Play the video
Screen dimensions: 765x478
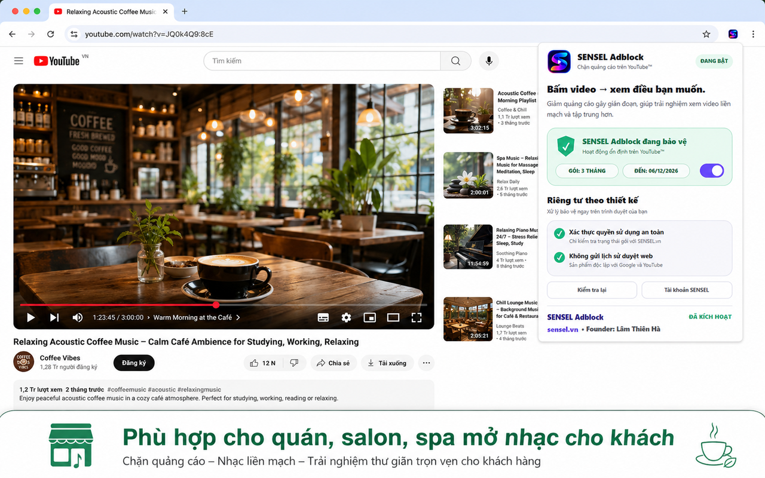[x=31, y=317]
